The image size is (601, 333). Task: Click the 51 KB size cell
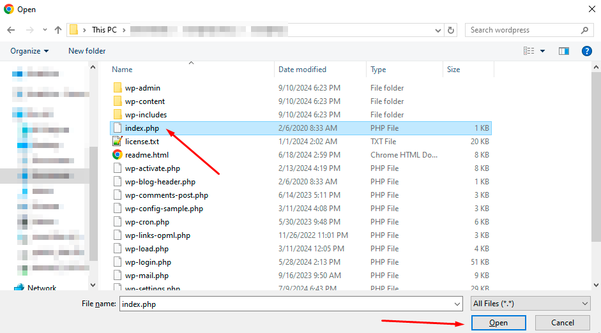pyautogui.click(x=480, y=262)
